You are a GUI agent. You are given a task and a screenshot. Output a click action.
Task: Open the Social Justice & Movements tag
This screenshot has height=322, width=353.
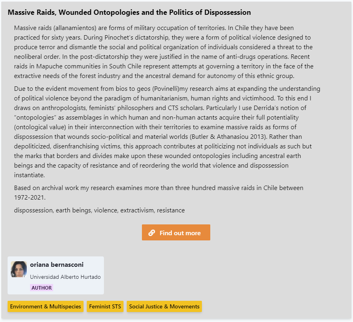(x=164, y=306)
